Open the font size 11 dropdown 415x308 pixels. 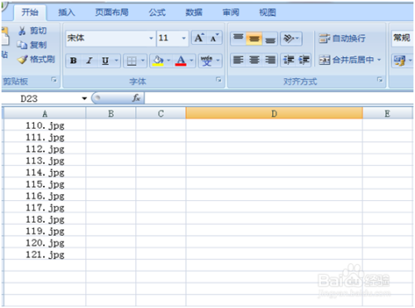(x=183, y=38)
